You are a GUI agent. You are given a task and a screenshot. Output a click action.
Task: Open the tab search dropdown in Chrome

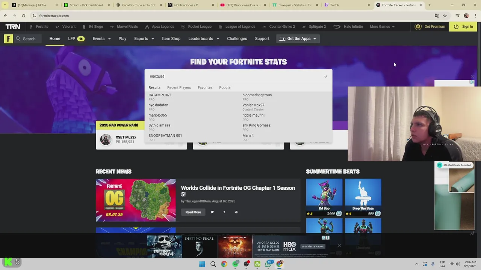tap(5, 5)
